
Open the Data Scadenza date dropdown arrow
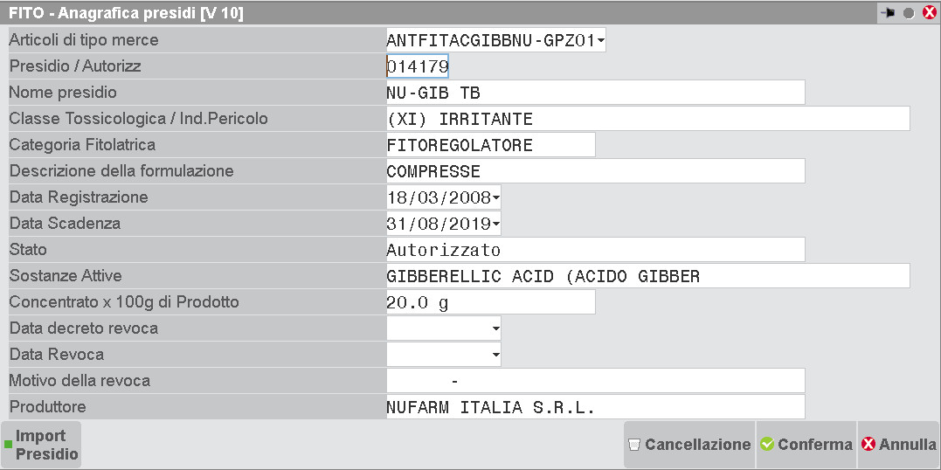[x=495, y=224]
